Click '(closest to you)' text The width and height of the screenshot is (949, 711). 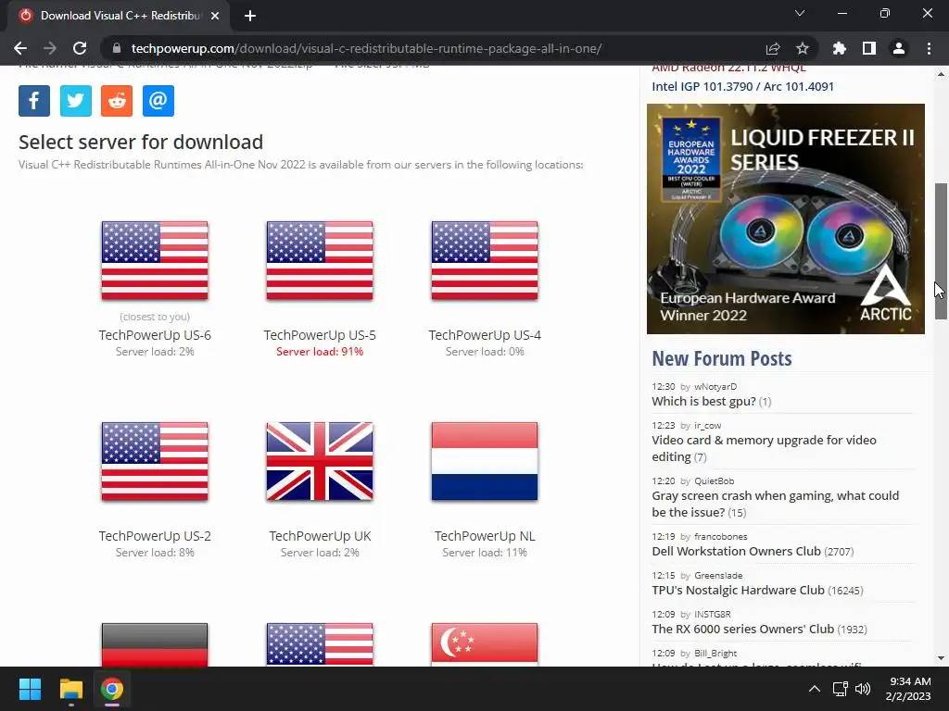[155, 317]
